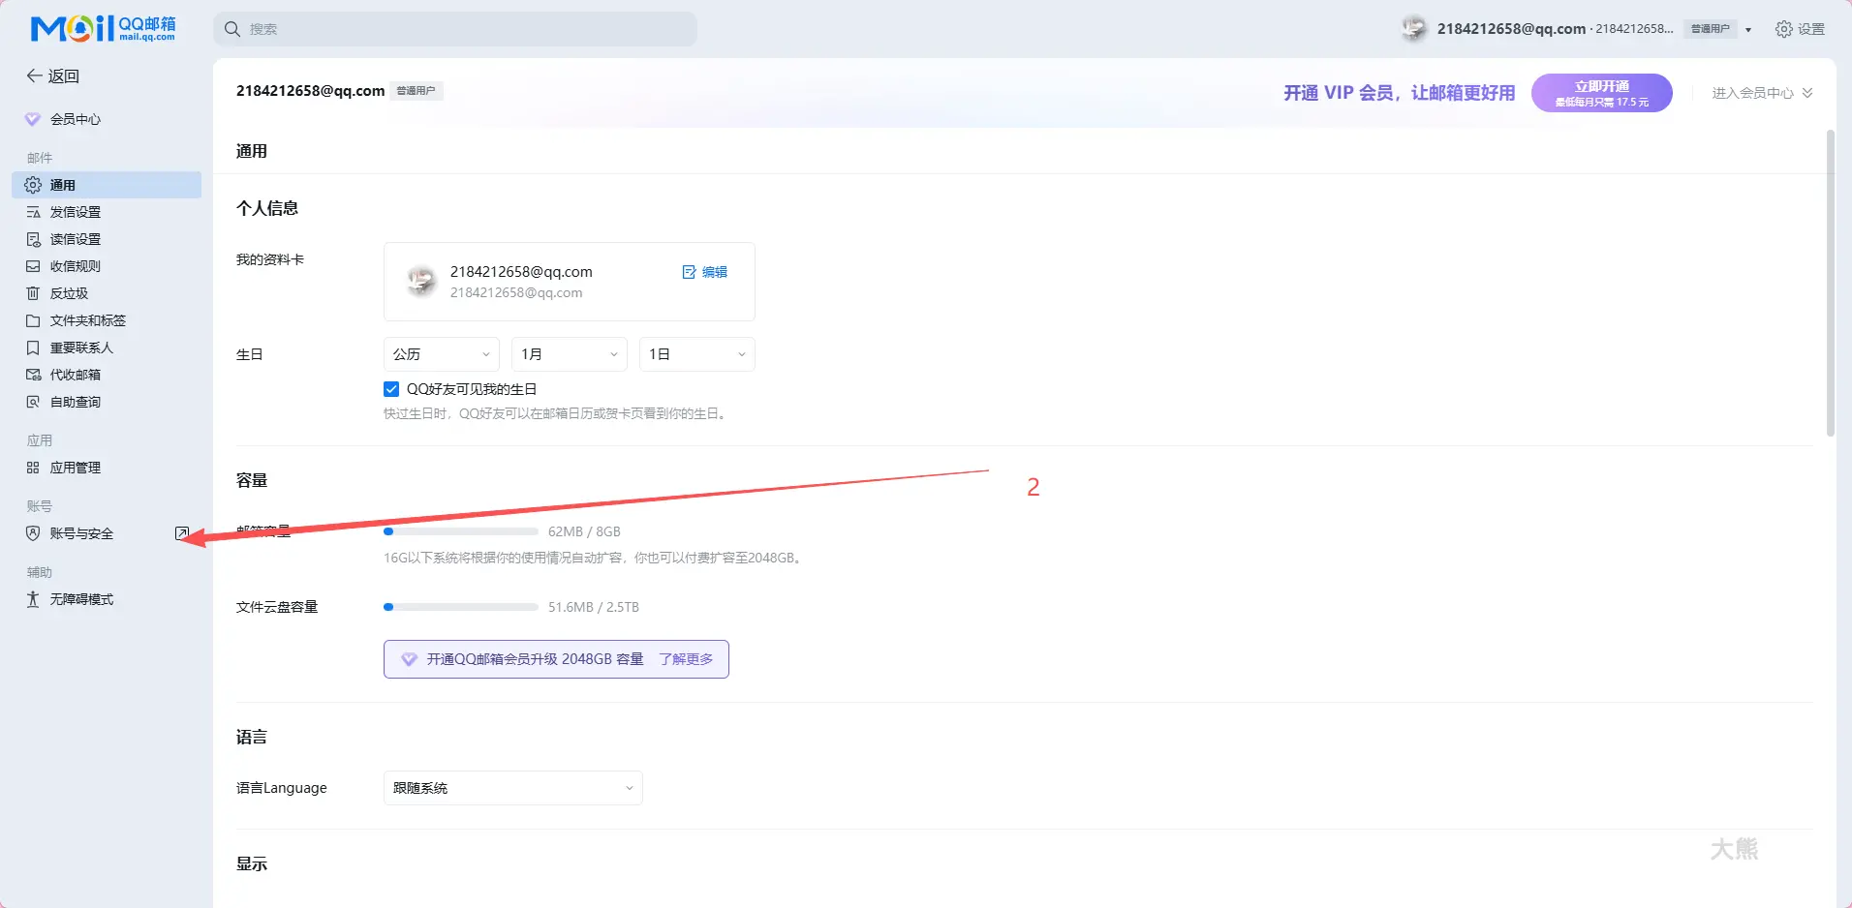The height and width of the screenshot is (908, 1852).
Task: Expand the 公历 calendar type dropdown
Action: click(x=441, y=354)
